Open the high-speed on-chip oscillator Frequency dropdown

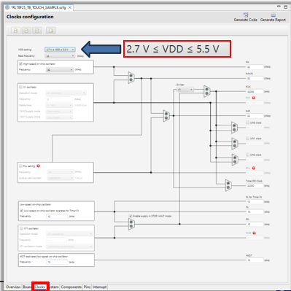(60, 70)
